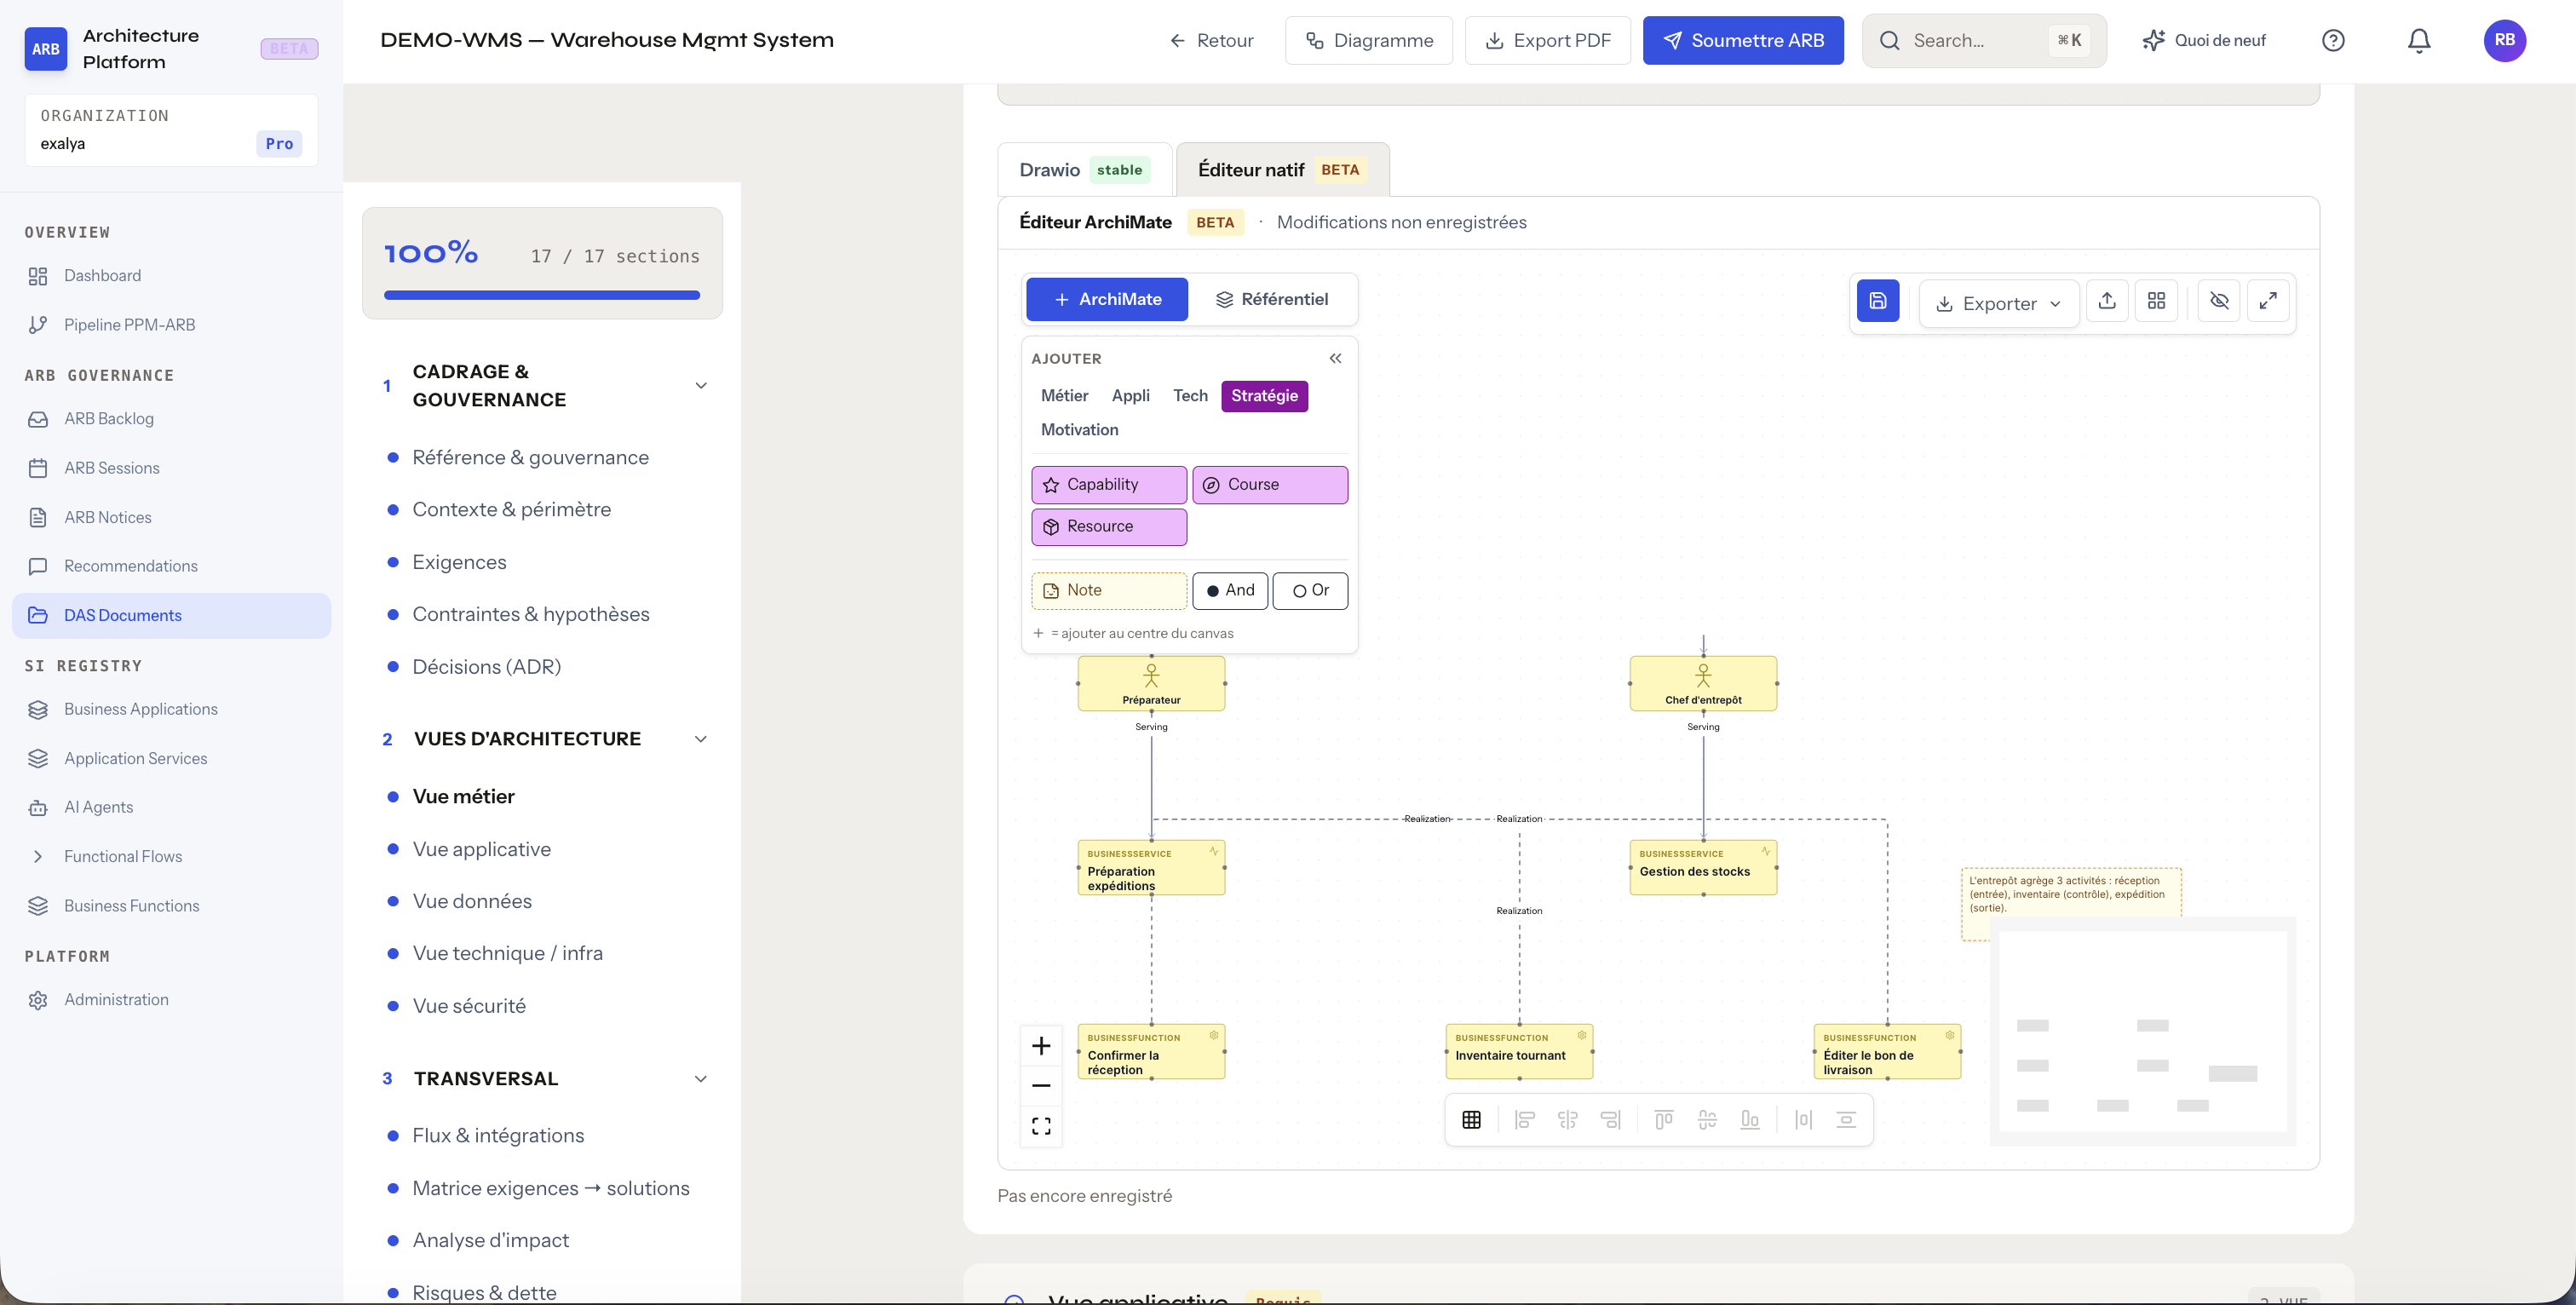Switch palette to Métier category
Viewport: 2576px width, 1305px height.
(1064, 396)
